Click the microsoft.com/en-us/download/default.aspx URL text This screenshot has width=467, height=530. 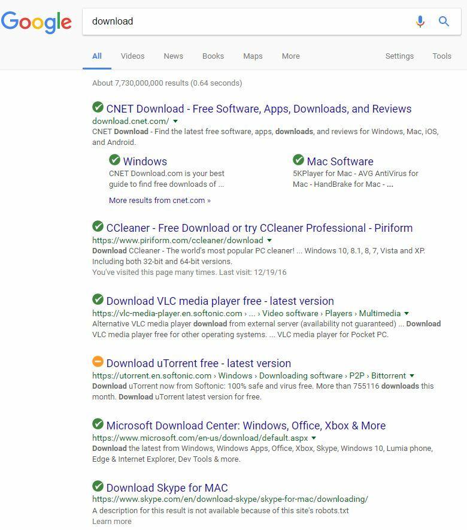coord(200,438)
